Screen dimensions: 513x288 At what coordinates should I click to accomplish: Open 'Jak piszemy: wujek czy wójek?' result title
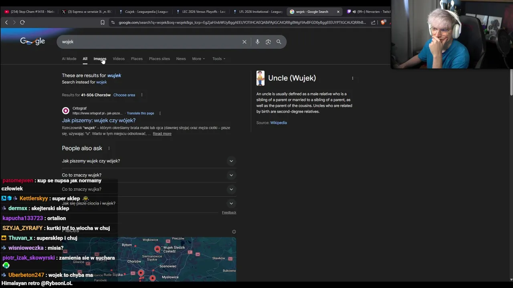tap(99, 120)
